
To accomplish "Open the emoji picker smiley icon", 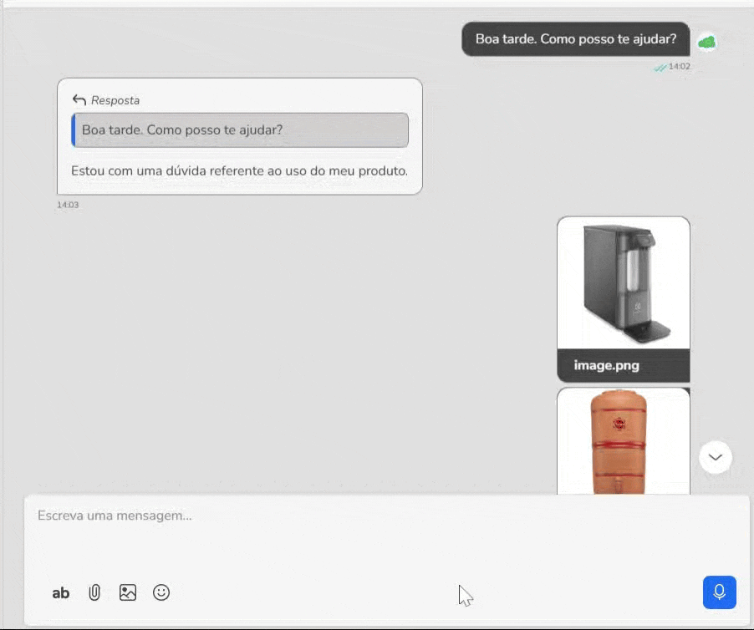I will [x=161, y=592].
